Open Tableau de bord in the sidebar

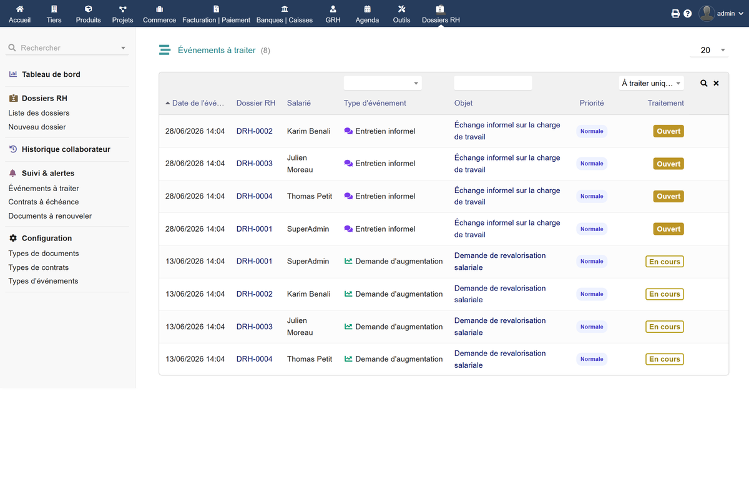(51, 74)
